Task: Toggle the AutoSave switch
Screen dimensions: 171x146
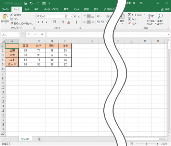Action: click(18, 3)
